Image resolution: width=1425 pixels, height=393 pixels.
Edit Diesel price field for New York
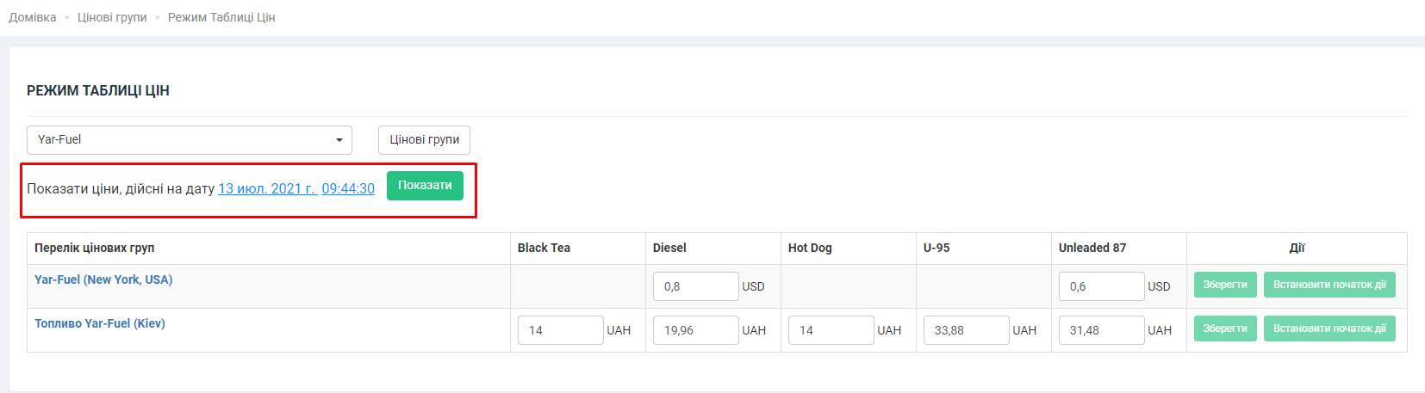694,286
